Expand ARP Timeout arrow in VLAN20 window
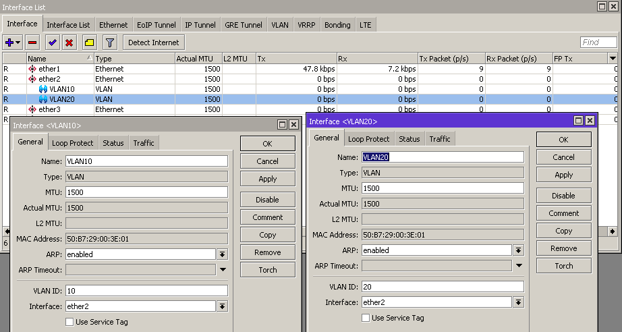Viewport: 622px width, 332px height. pyautogui.click(x=519, y=266)
